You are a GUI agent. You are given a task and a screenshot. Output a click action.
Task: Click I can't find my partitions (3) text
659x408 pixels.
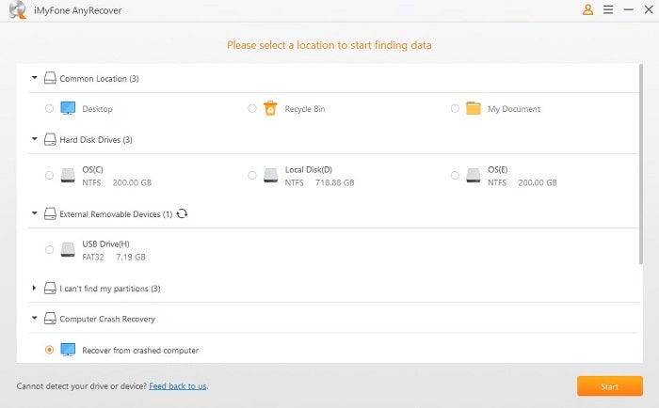coord(110,289)
